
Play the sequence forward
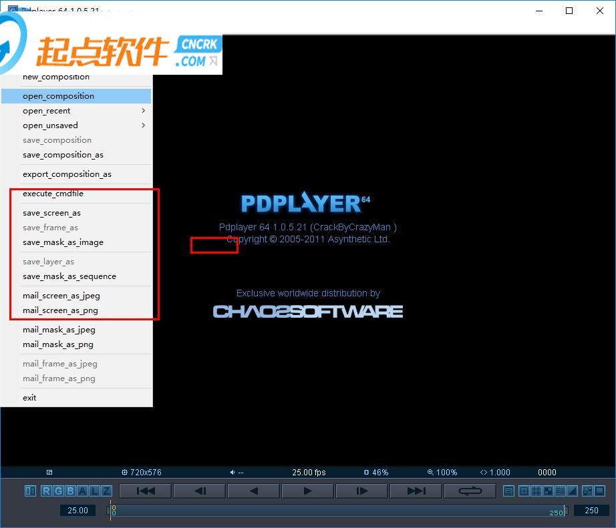click(308, 491)
